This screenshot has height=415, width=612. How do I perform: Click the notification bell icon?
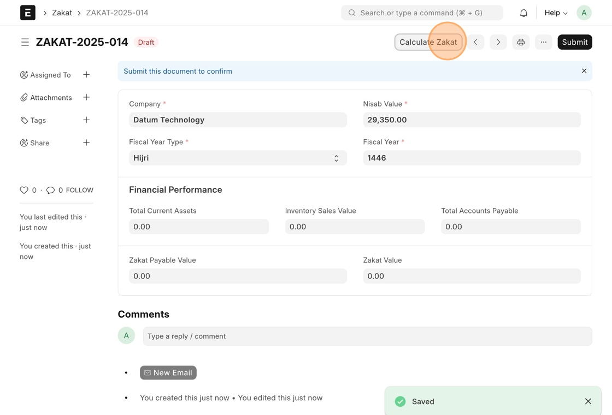point(523,13)
